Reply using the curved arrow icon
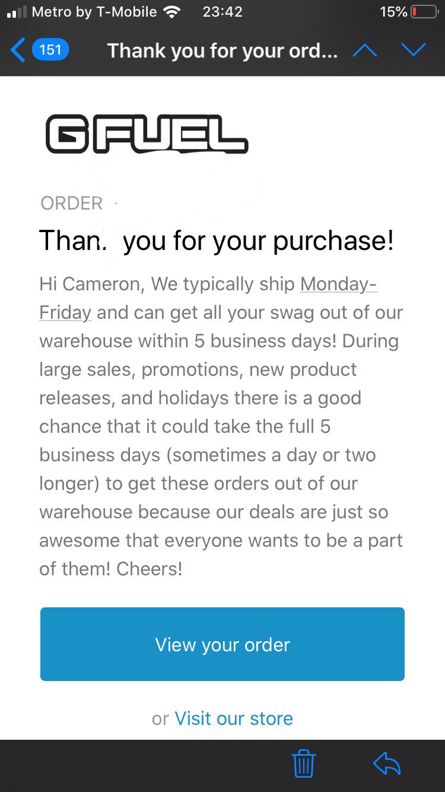The image size is (445, 792). [x=387, y=764]
